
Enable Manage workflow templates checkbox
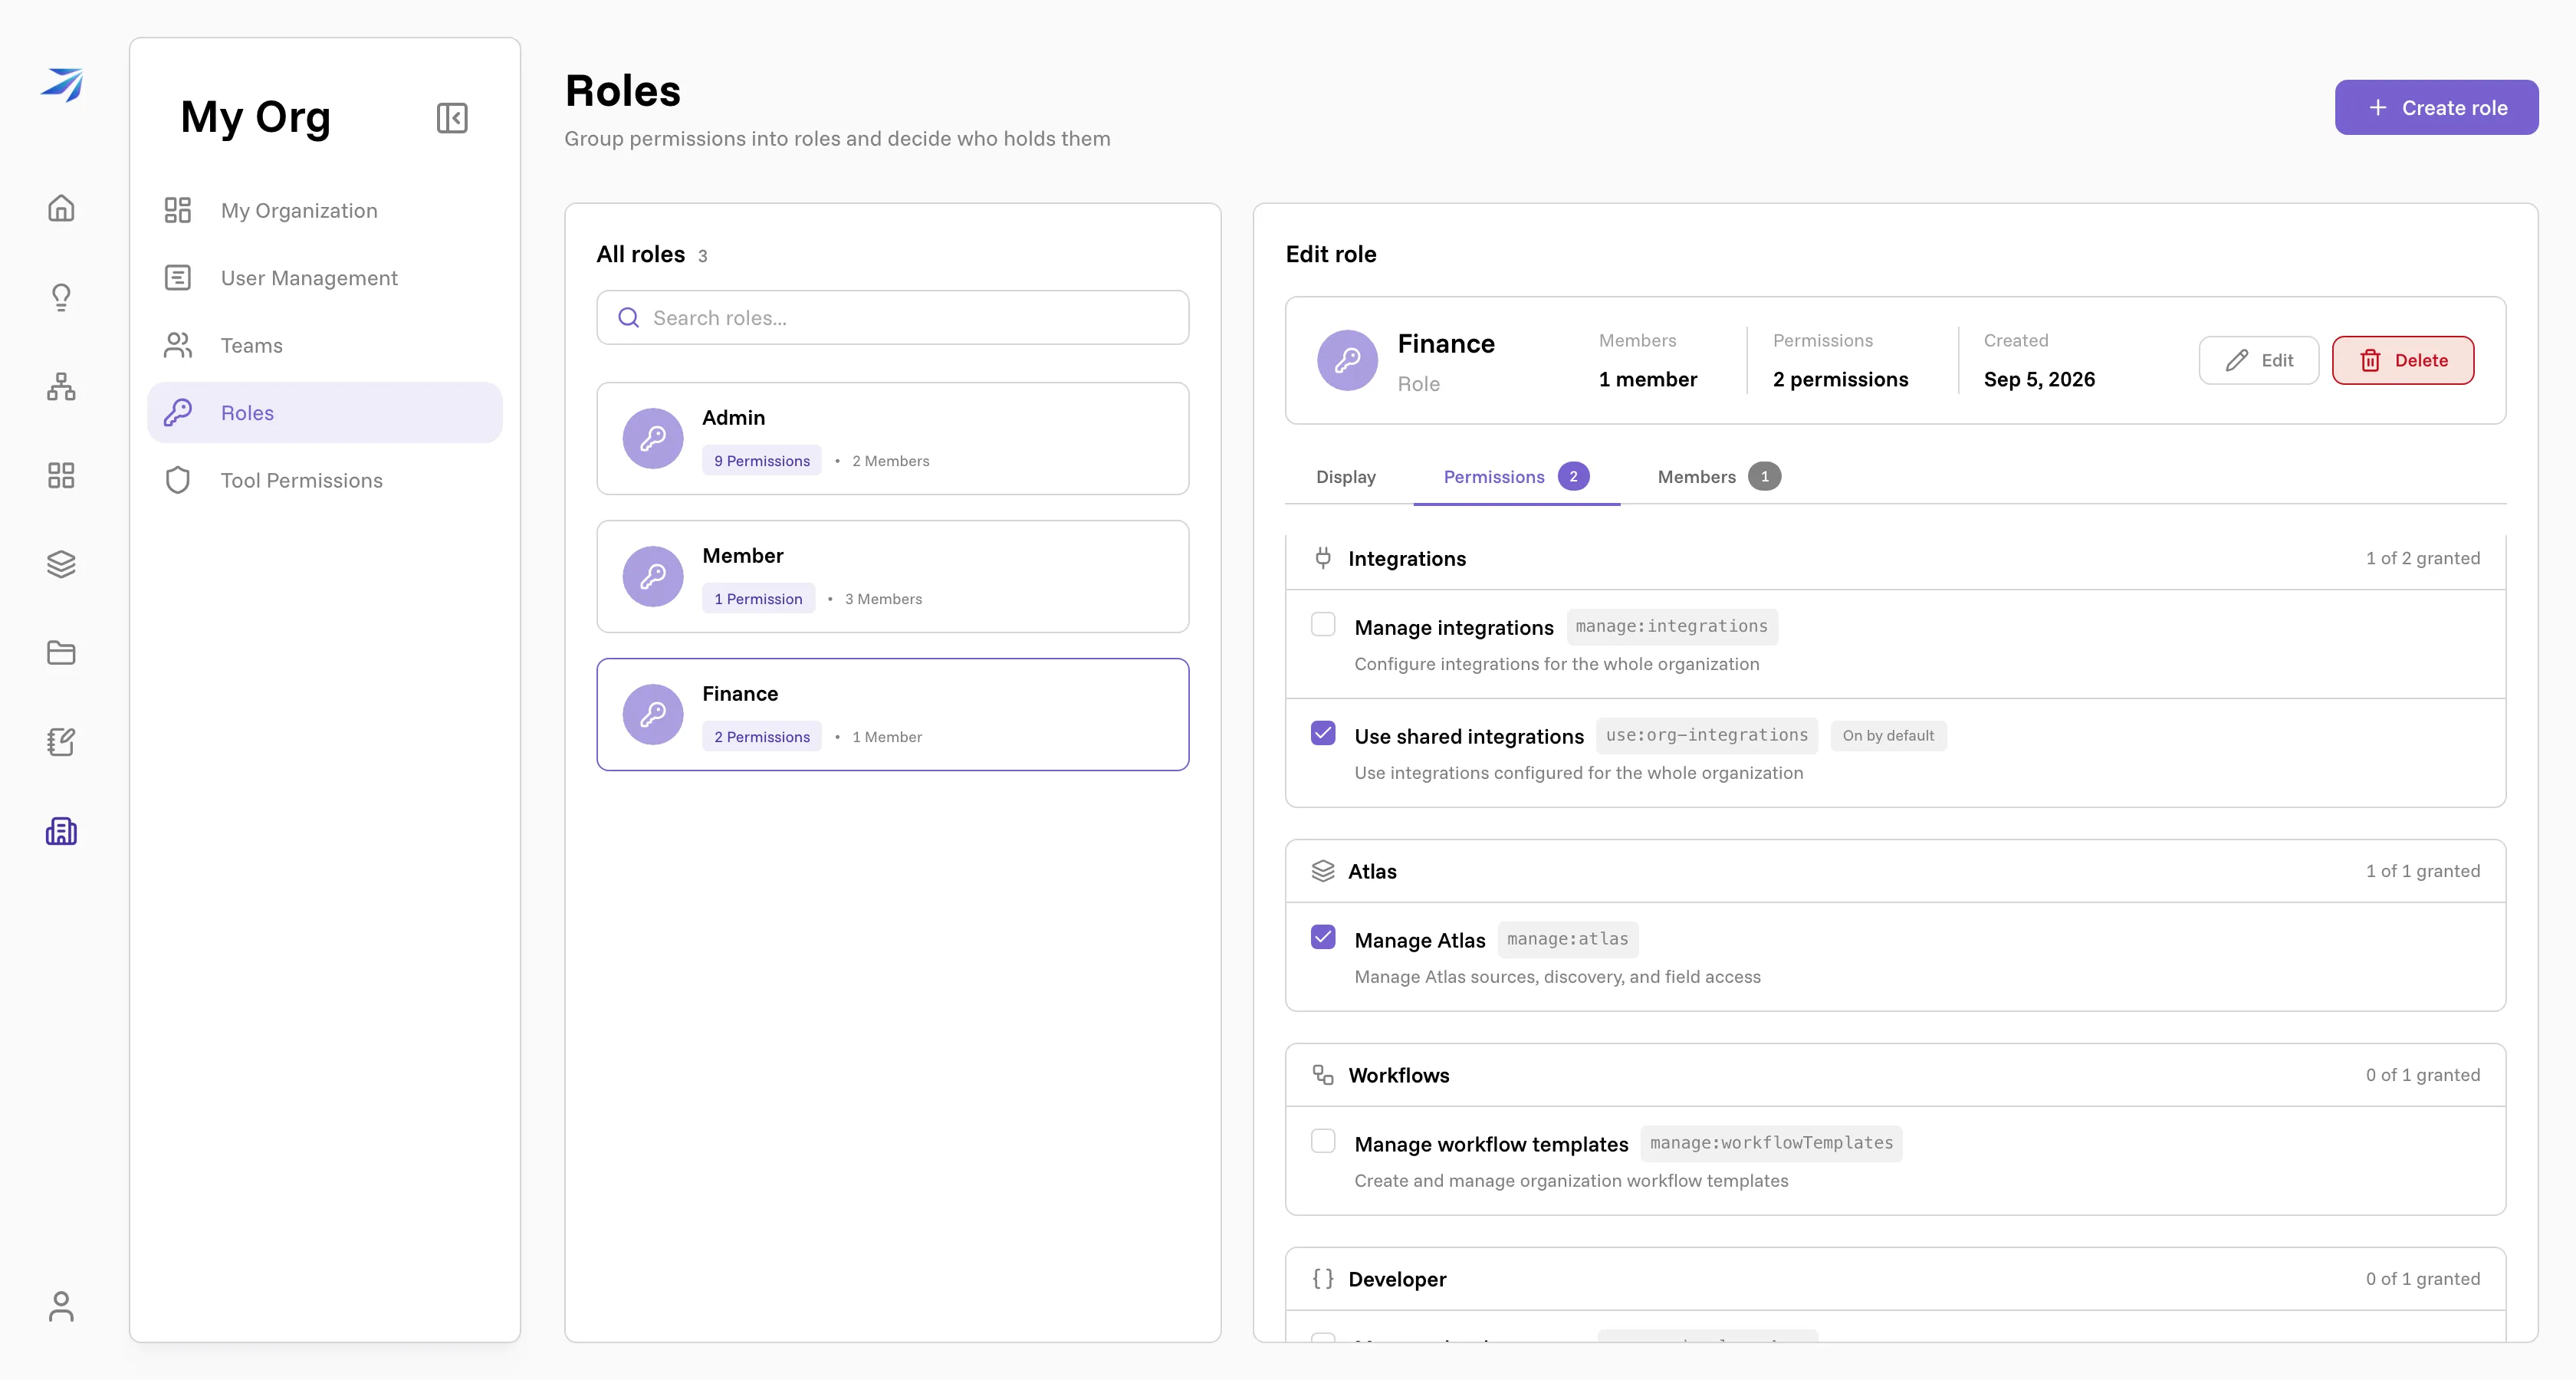point(1323,1141)
